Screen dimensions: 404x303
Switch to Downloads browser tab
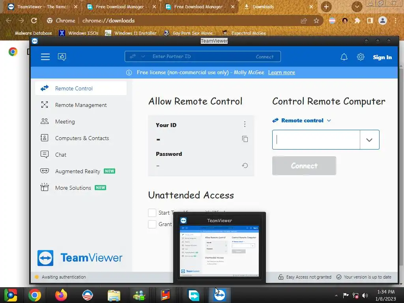pos(278,7)
